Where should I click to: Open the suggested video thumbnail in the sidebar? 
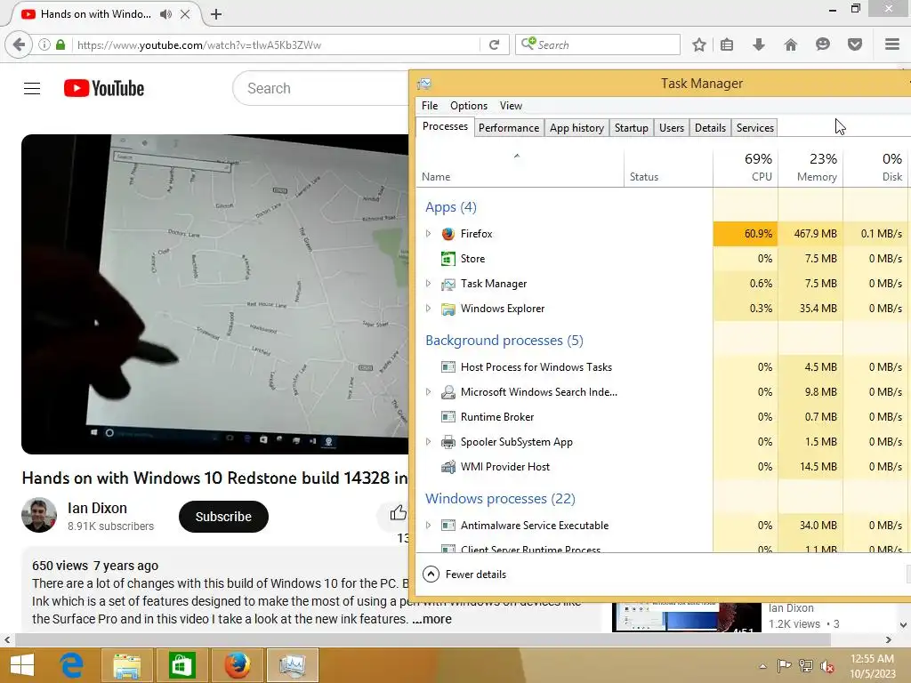point(687,617)
